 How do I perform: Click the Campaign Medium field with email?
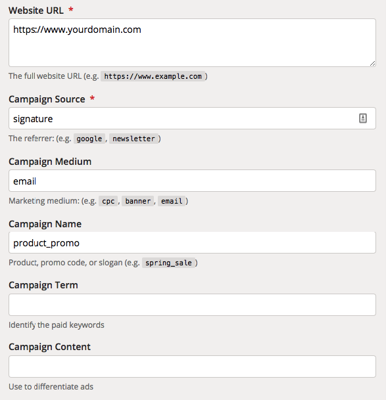pyautogui.click(x=192, y=181)
